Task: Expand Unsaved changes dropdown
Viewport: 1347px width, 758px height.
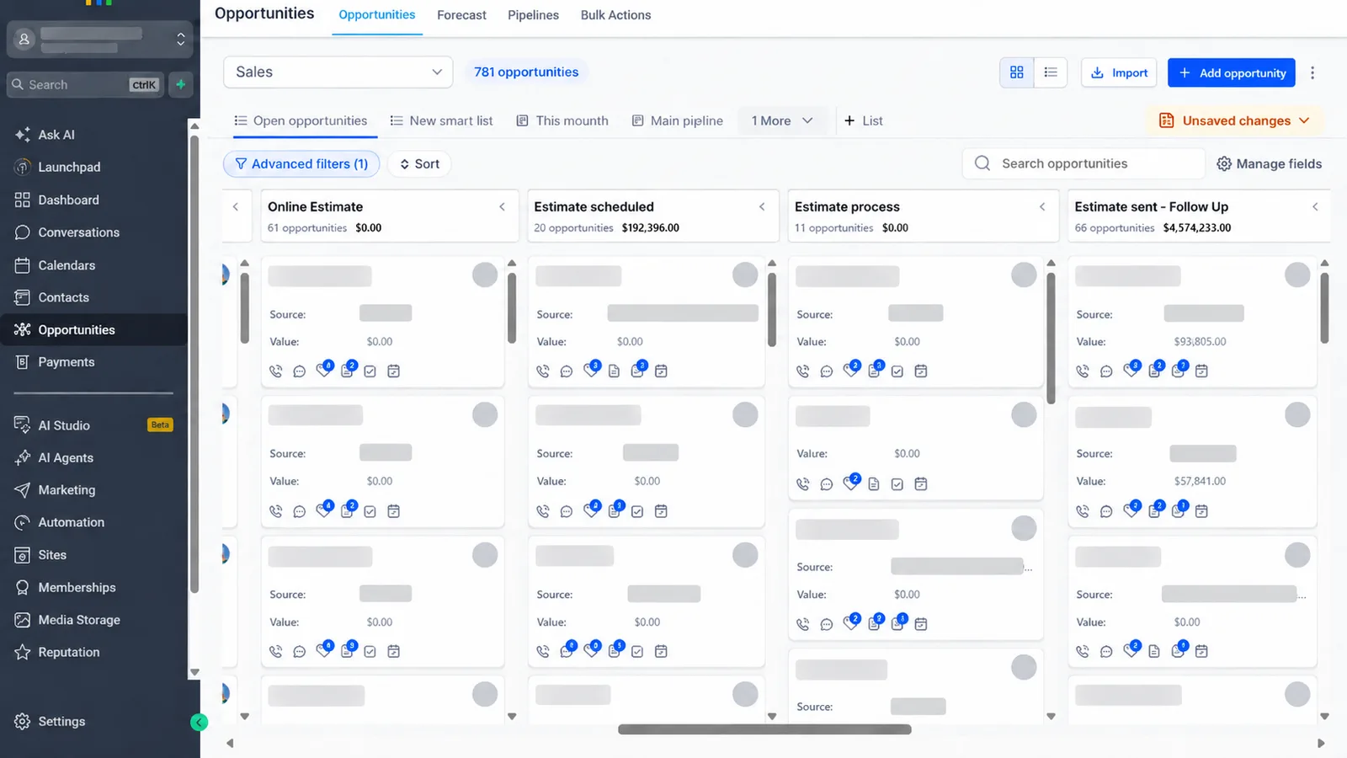Action: (1234, 121)
